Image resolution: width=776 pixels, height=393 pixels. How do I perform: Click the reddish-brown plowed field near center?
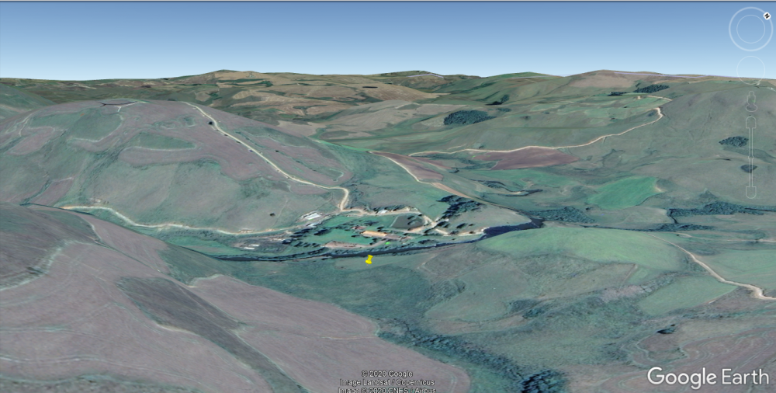(x=529, y=158)
